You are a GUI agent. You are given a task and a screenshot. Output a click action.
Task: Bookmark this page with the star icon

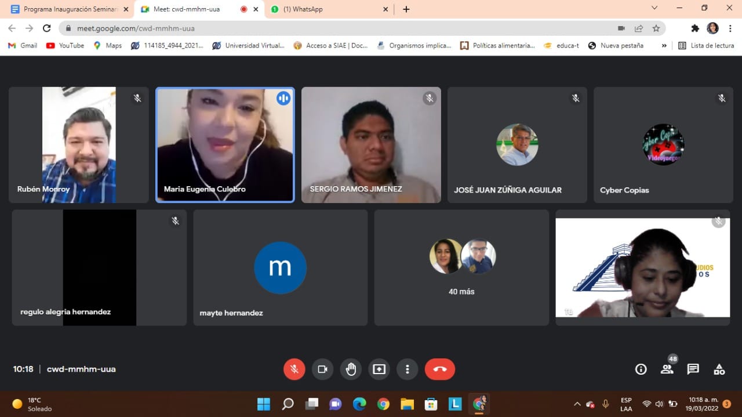pos(656,28)
